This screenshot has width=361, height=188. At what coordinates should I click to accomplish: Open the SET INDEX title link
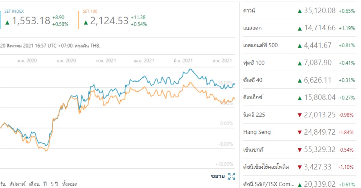tap(14, 11)
